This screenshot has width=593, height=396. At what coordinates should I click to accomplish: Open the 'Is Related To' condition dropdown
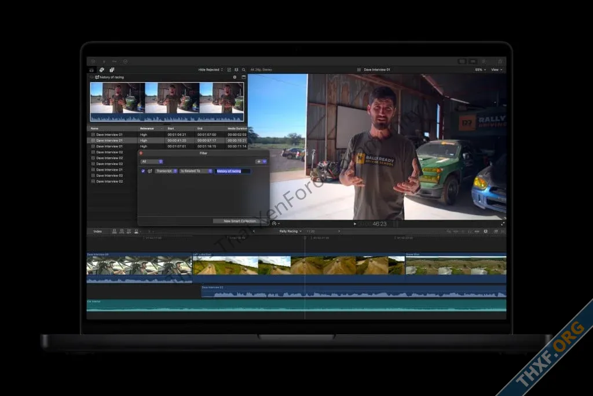click(x=196, y=171)
